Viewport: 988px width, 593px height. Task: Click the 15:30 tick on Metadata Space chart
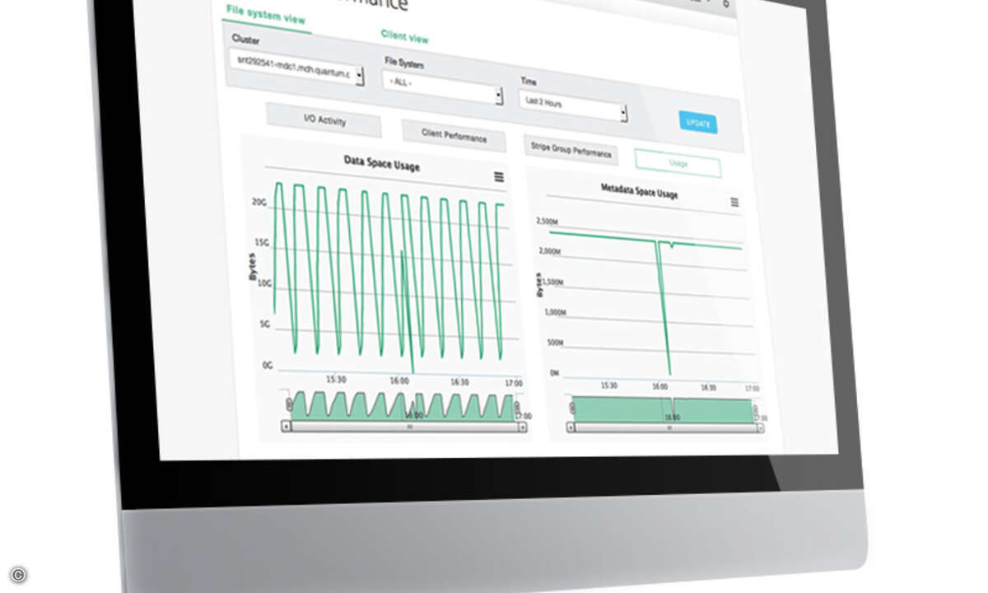(x=609, y=385)
